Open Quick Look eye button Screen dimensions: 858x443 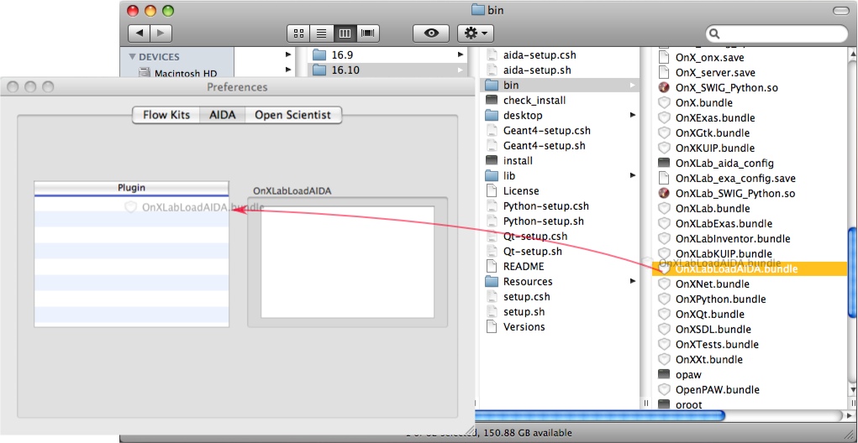click(x=431, y=34)
